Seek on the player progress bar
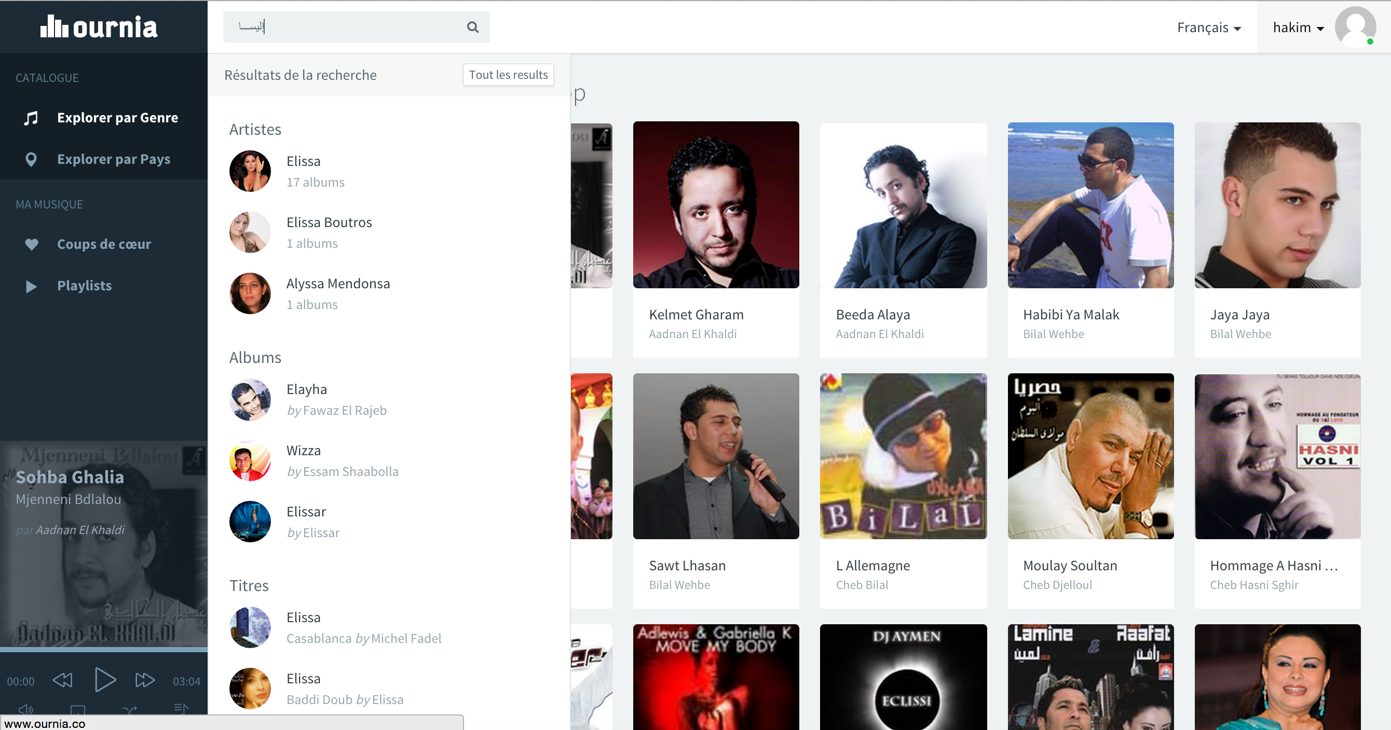The width and height of the screenshot is (1391, 730). (x=104, y=650)
